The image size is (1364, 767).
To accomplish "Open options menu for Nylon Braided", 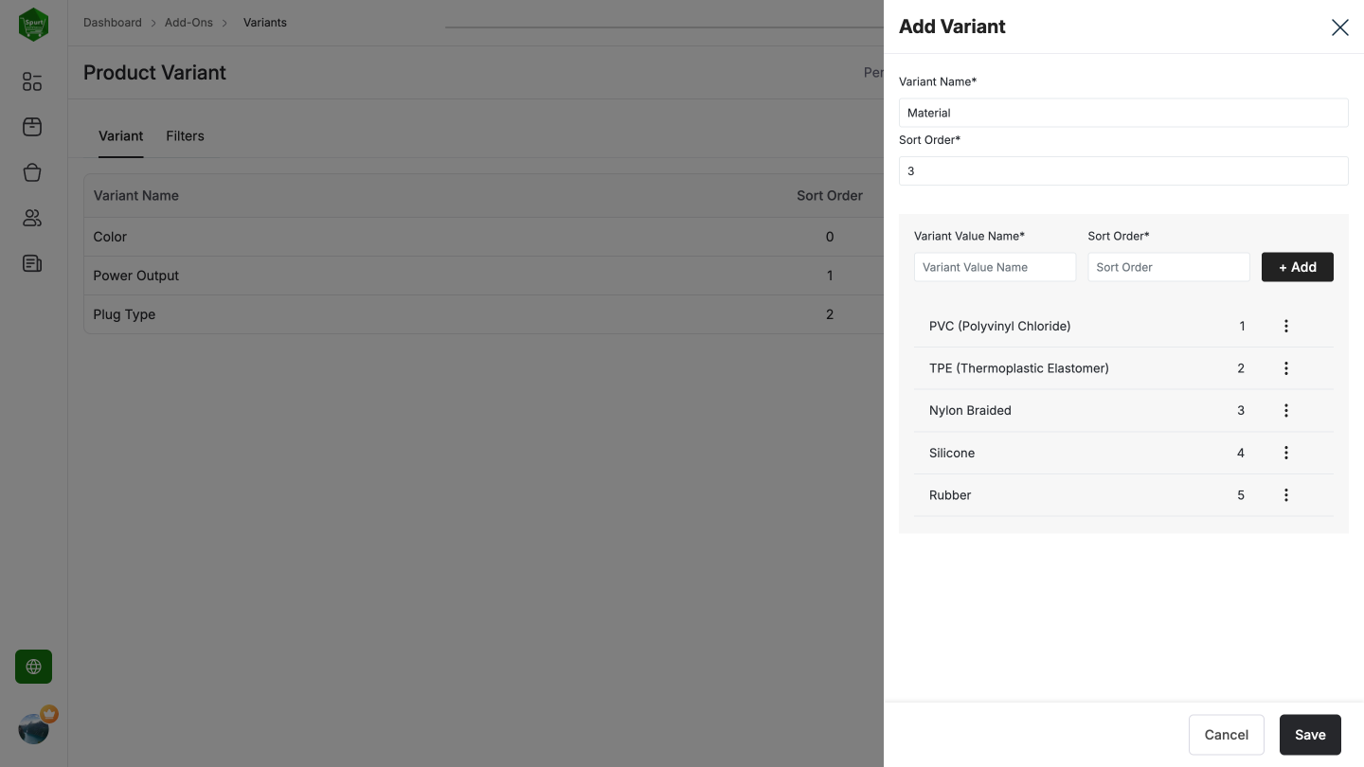I will (1285, 410).
